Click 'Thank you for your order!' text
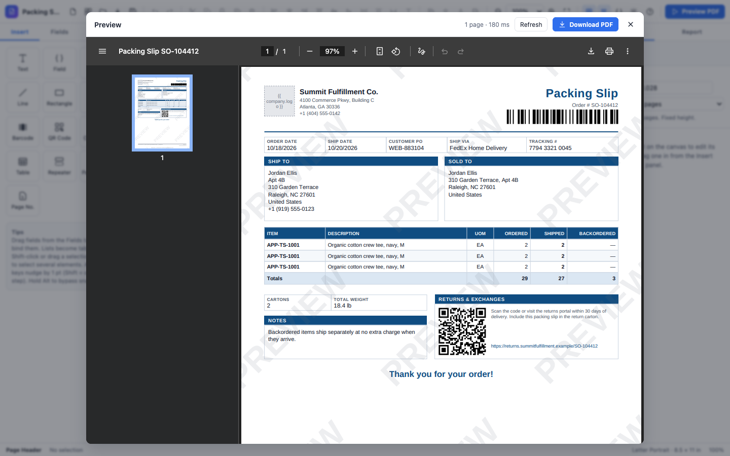 point(441,374)
